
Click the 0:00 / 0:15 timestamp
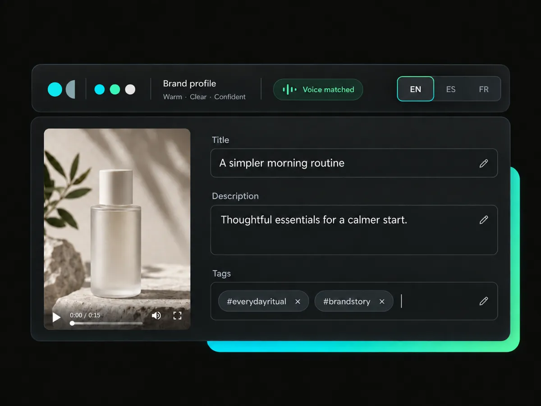click(x=85, y=315)
